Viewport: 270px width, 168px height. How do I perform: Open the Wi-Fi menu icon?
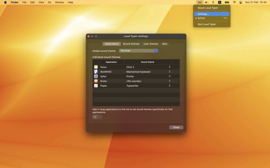tap(234, 2)
